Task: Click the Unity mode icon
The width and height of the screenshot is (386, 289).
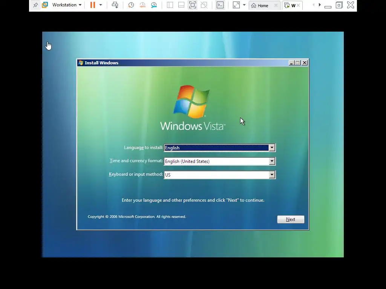Action: 204,5
